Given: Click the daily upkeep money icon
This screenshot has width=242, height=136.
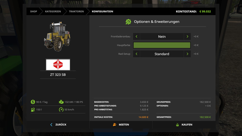Looking at the screenshot, I should point(33,102).
